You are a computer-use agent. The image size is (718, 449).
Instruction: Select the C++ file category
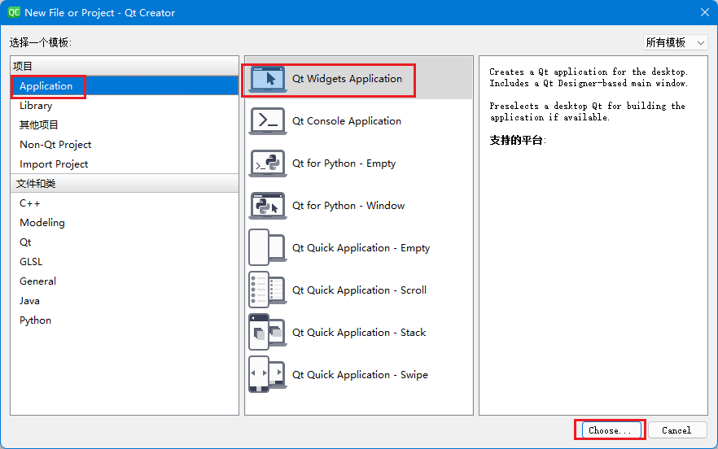click(125, 203)
